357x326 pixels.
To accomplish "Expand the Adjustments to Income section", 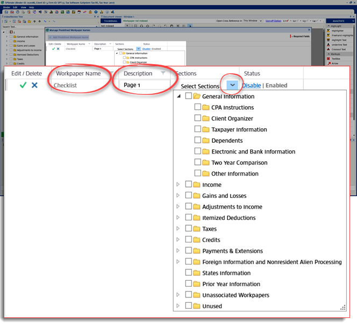I will pyautogui.click(x=178, y=206).
